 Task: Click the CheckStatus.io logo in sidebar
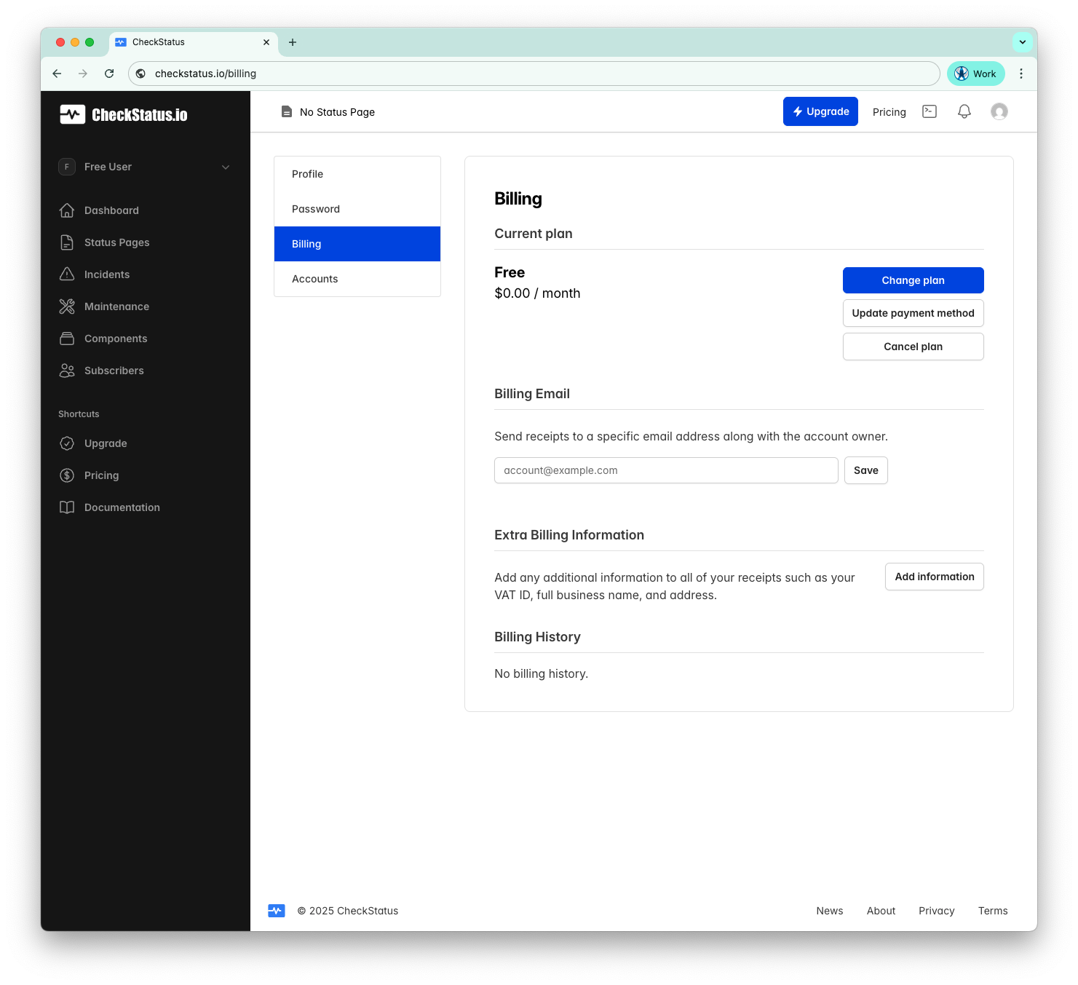(x=124, y=114)
